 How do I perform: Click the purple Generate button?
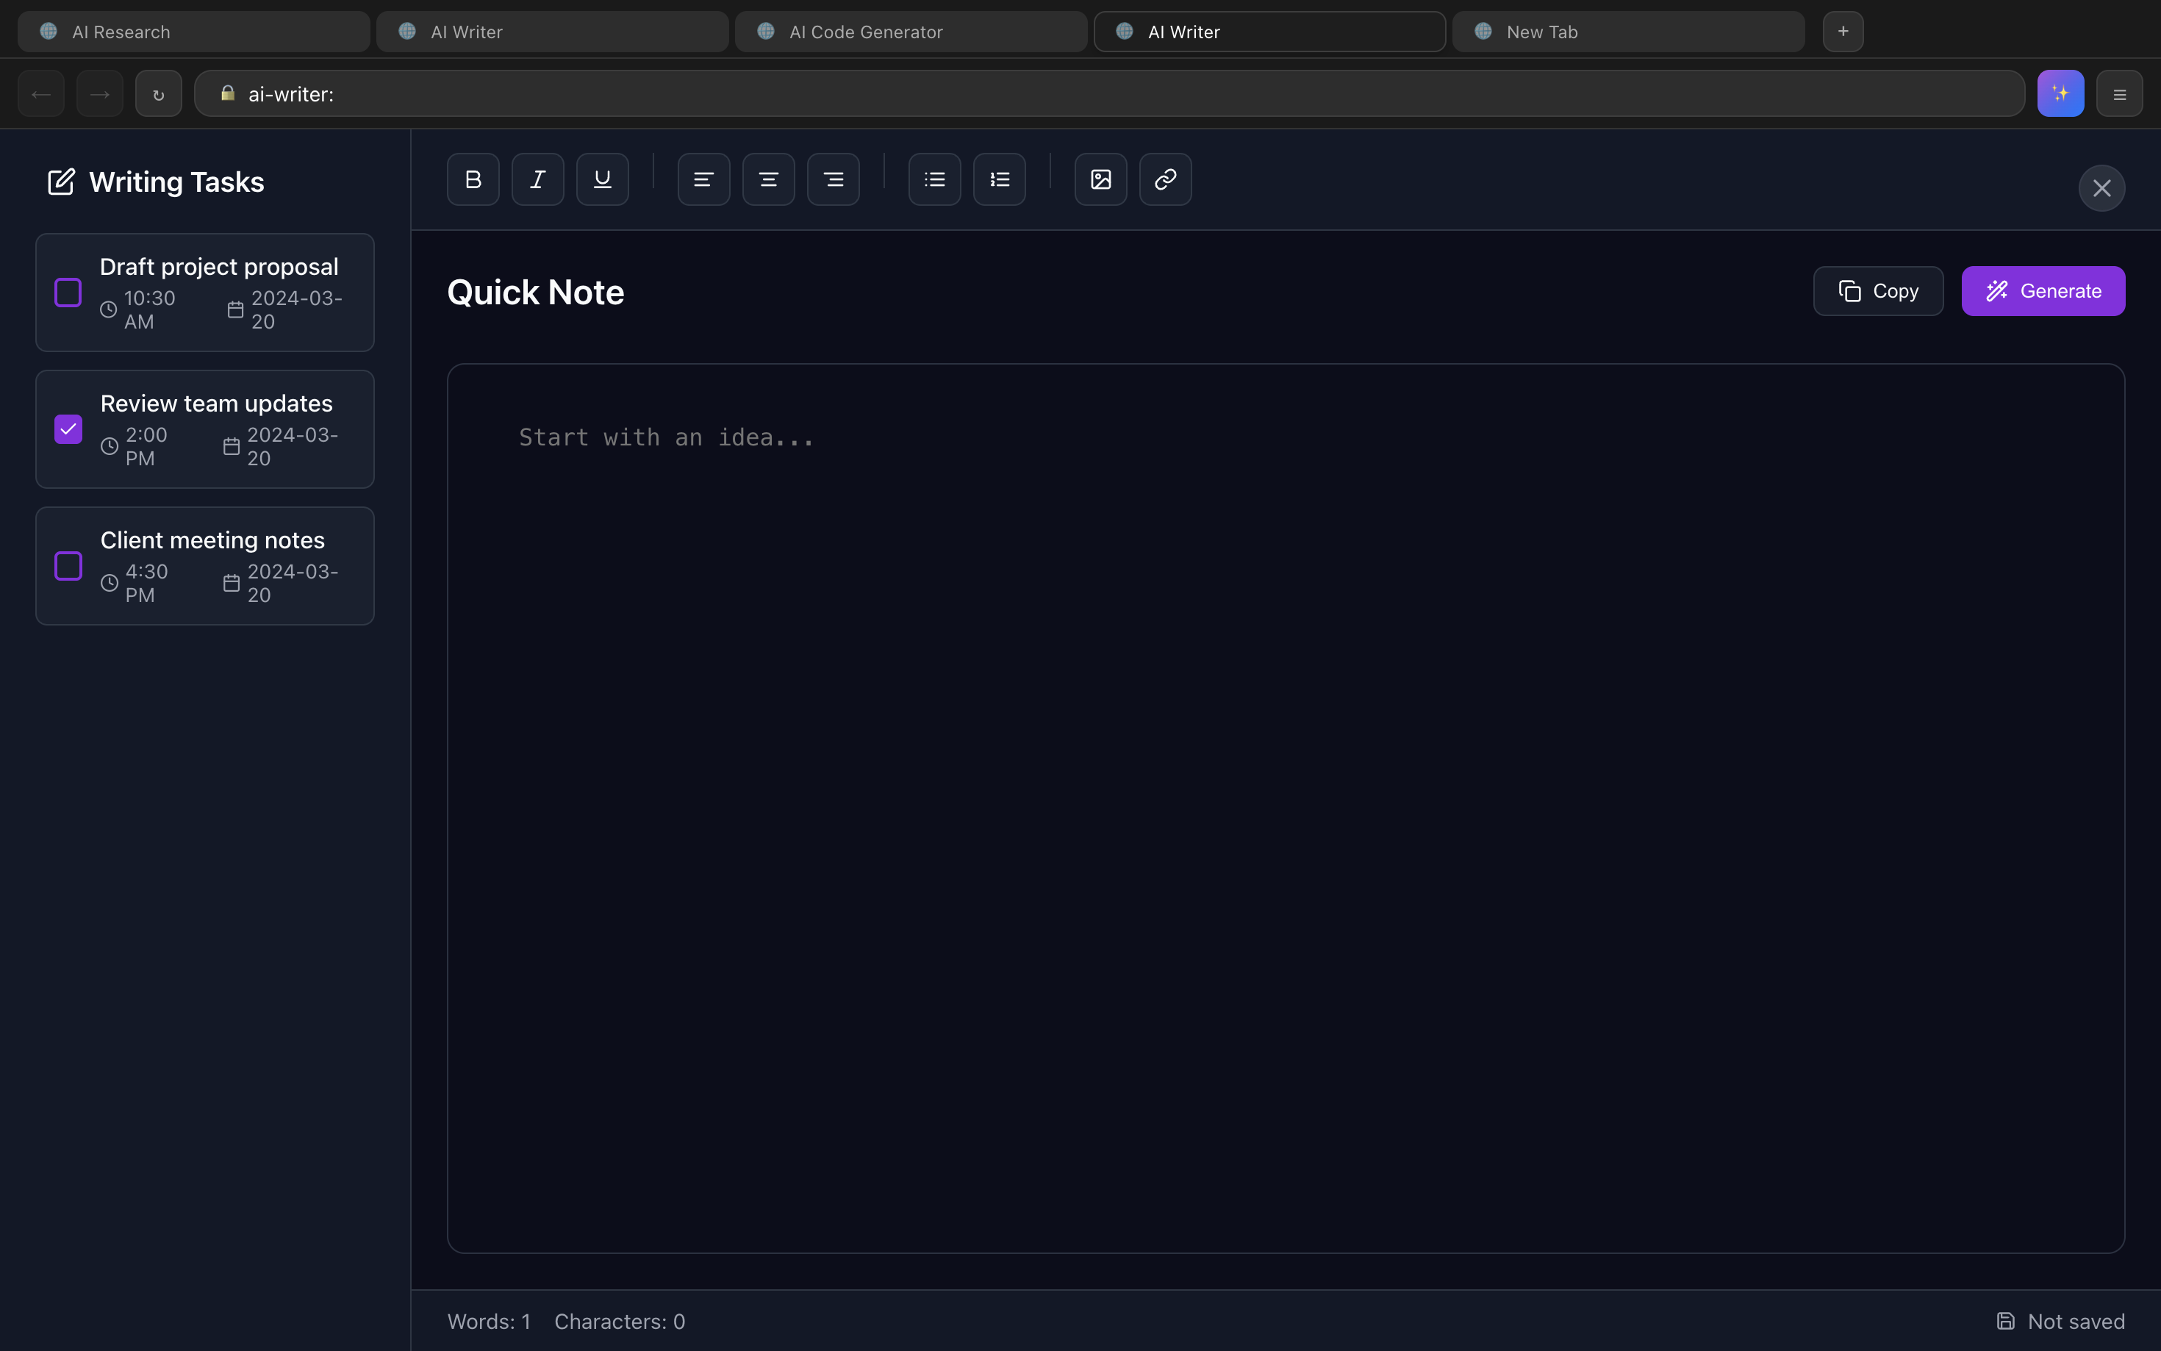click(2042, 291)
